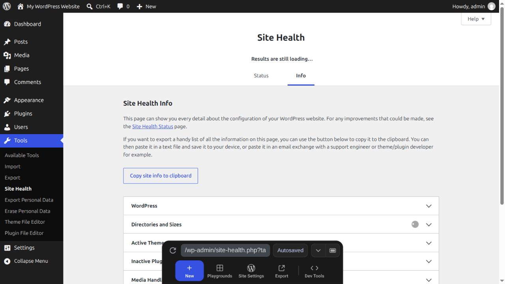Switch to the Status tab
505x284 pixels.
pos(261,76)
